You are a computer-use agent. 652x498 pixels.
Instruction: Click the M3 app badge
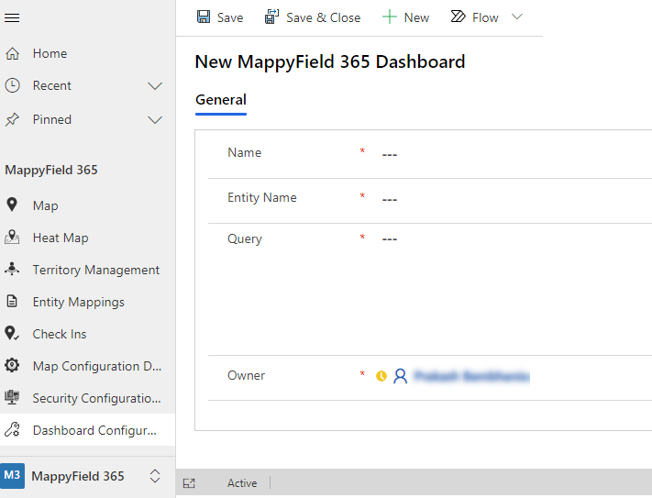pos(12,475)
